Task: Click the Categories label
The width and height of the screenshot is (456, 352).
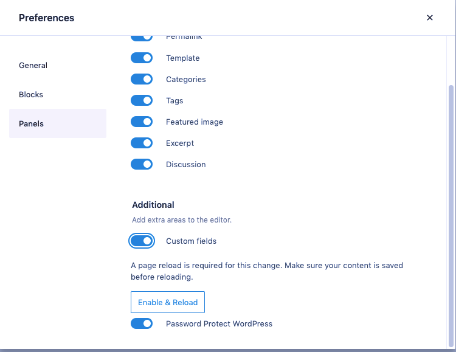Action: pyautogui.click(x=186, y=80)
